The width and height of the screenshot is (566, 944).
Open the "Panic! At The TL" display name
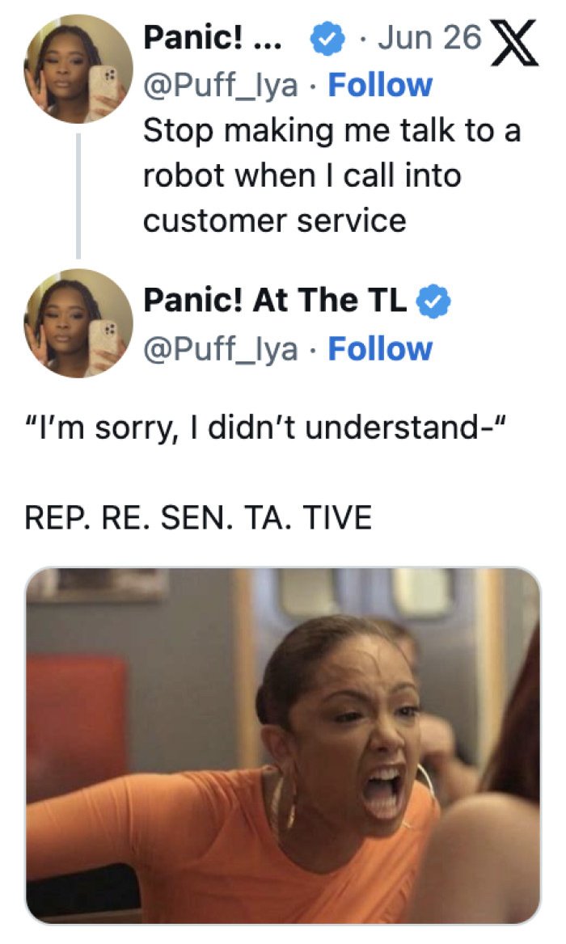click(x=275, y=301)
